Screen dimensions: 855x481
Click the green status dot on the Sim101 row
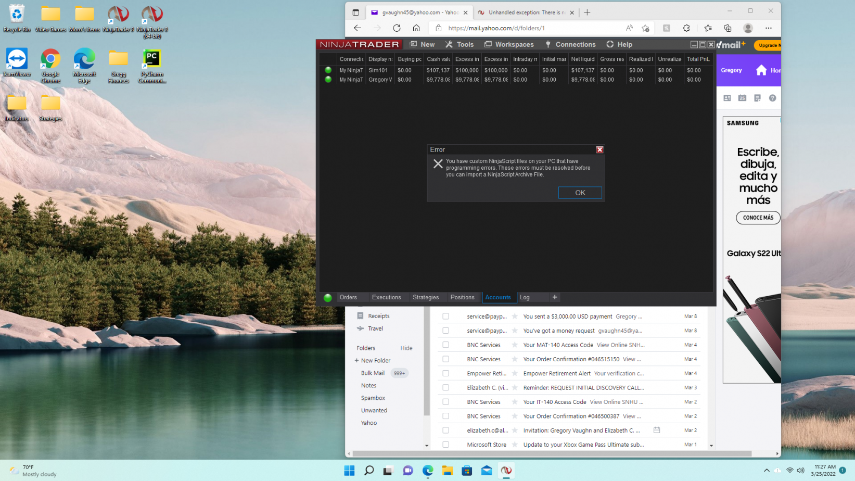(x=328, y=70)
